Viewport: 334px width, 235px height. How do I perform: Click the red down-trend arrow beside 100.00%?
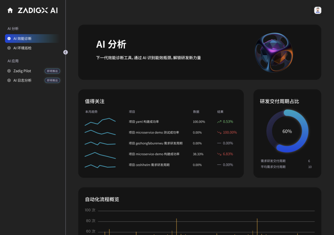(219, 132)
